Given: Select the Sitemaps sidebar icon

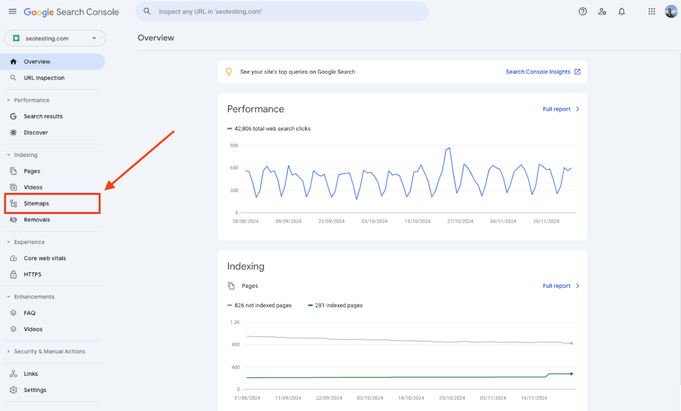Looking at the screenshot, I should 14,203.
